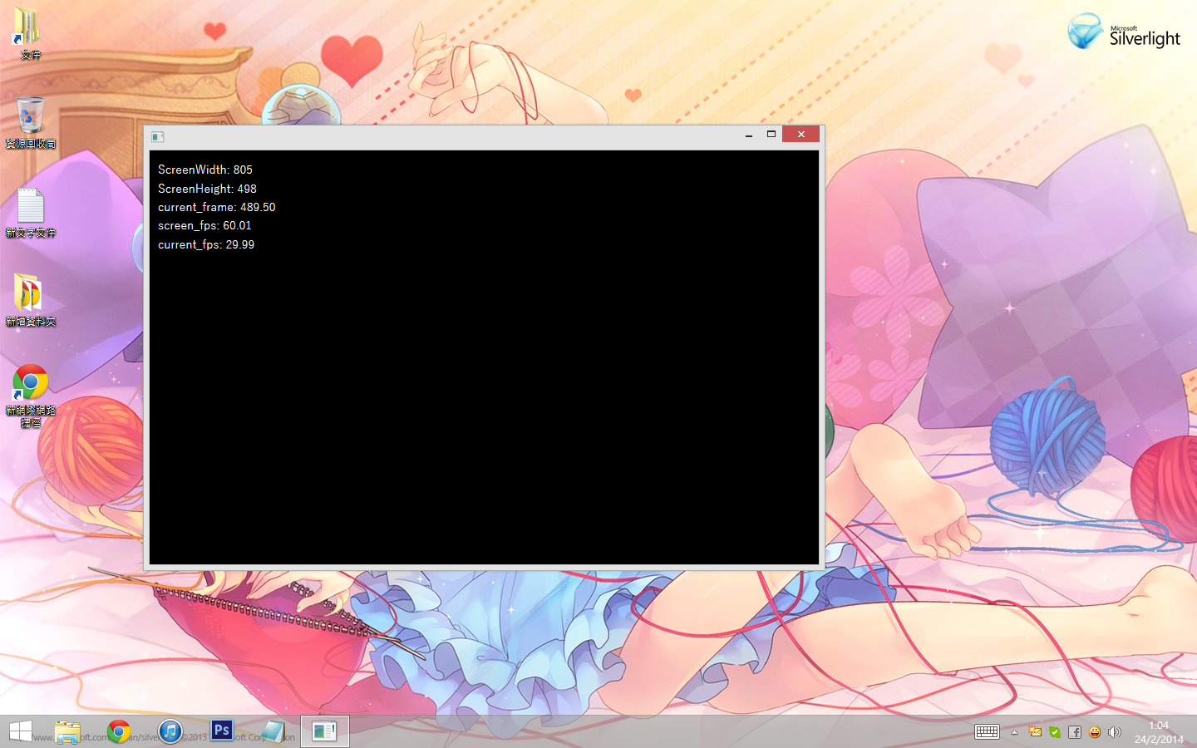Screen dimensions: 1197x748
Task: Open the volume speaker control
Action: click(1115, 732)
